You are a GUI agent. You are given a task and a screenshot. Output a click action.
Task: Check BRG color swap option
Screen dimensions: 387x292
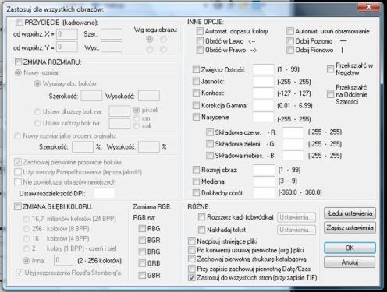[142, 252]
